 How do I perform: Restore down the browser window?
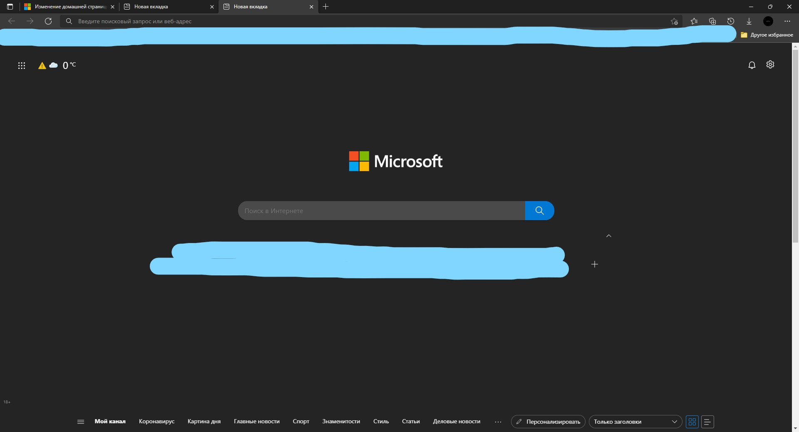pyautogui.click(x=770, y=7)
